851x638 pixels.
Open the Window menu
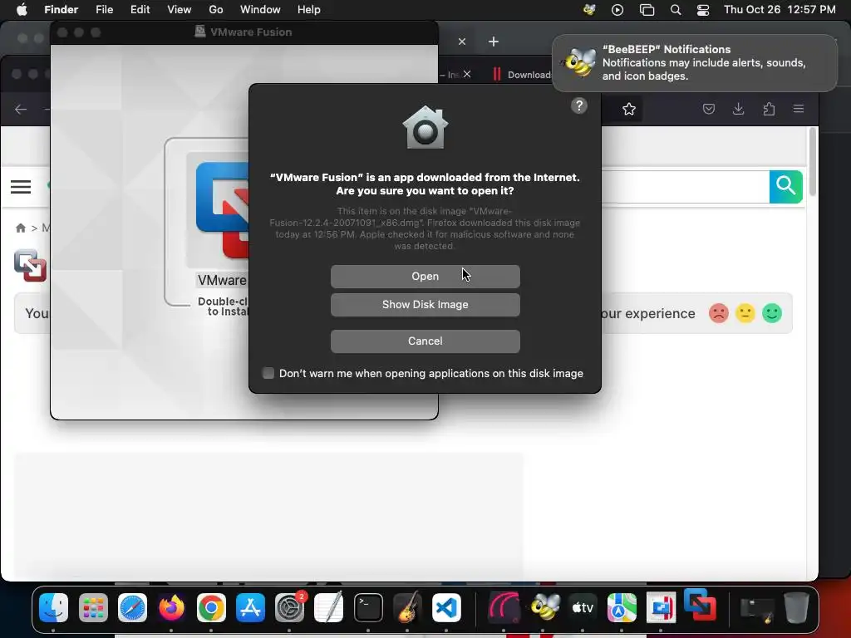tap(260, 10)
